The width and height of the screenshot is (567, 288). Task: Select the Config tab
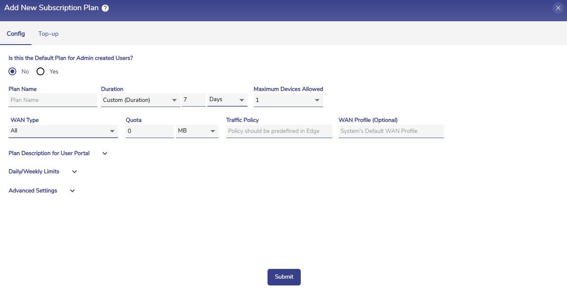click(x=16, y=34)
